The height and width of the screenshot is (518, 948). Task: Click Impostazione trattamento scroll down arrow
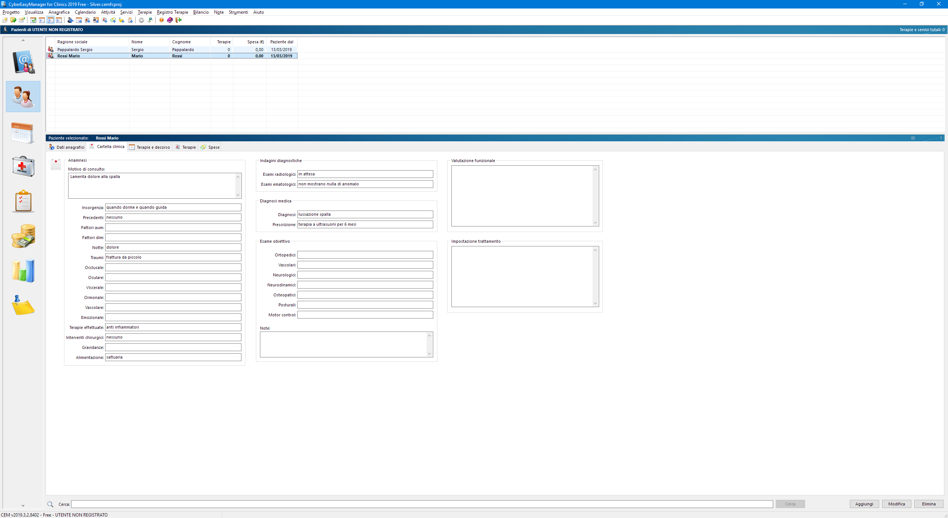click(x=595, y=303)
